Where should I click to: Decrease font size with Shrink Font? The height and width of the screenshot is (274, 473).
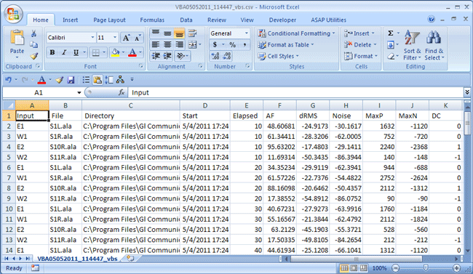pos(138,38)
